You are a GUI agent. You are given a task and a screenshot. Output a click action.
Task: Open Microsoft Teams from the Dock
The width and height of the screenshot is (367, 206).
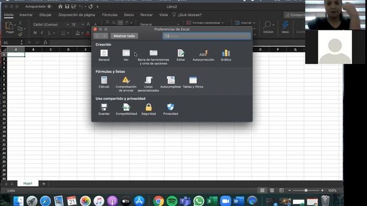click(x=185, y=201)
